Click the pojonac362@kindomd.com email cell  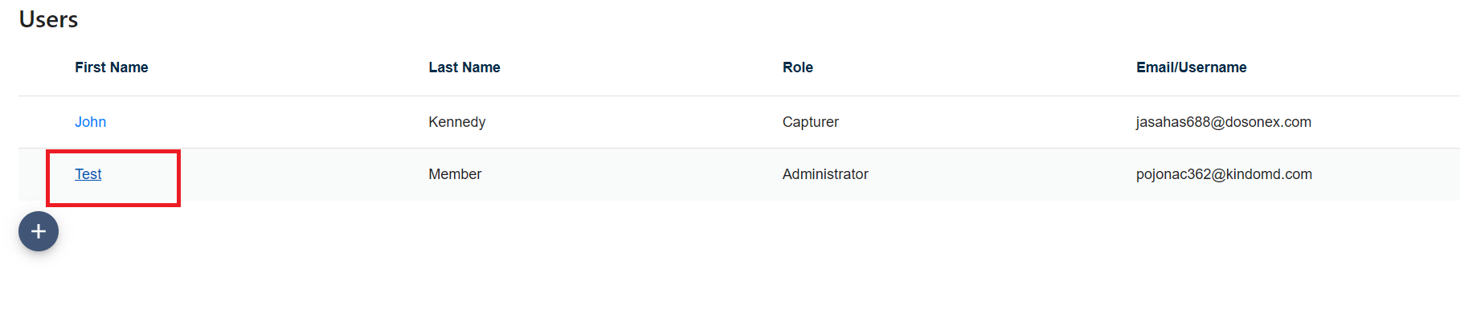click(x=1224, y=174)
